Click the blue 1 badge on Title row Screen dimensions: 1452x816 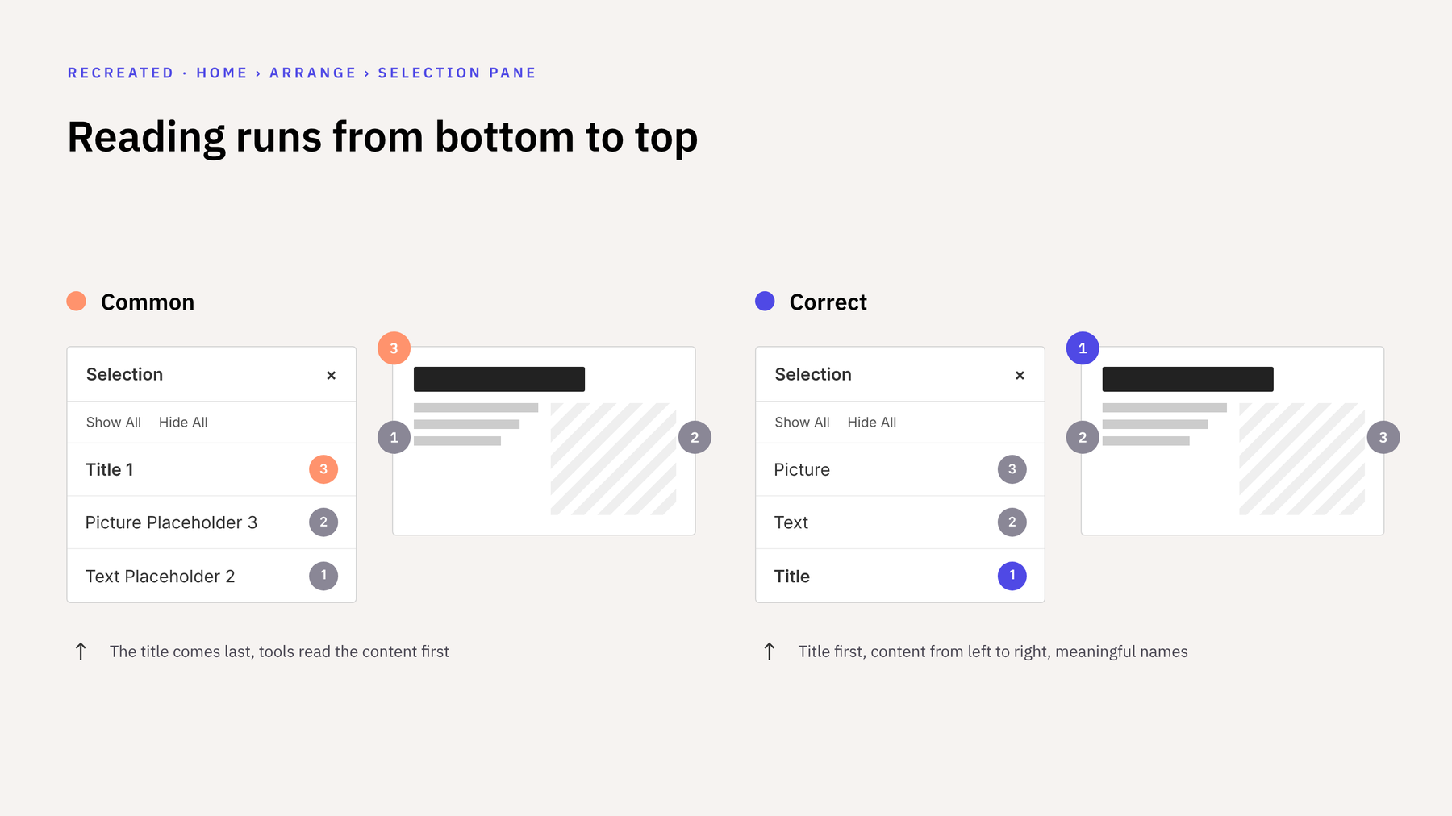point(1012,576)
